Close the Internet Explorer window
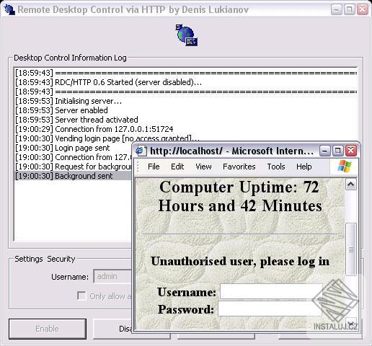 pyautogui.click(x=351, y=151)
